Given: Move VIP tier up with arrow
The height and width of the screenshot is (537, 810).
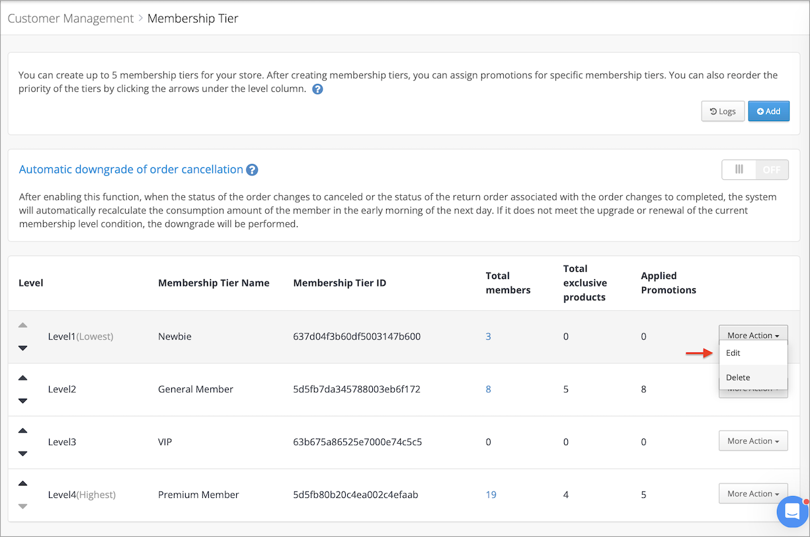Looking at the screenshot, I should point(22,431).
